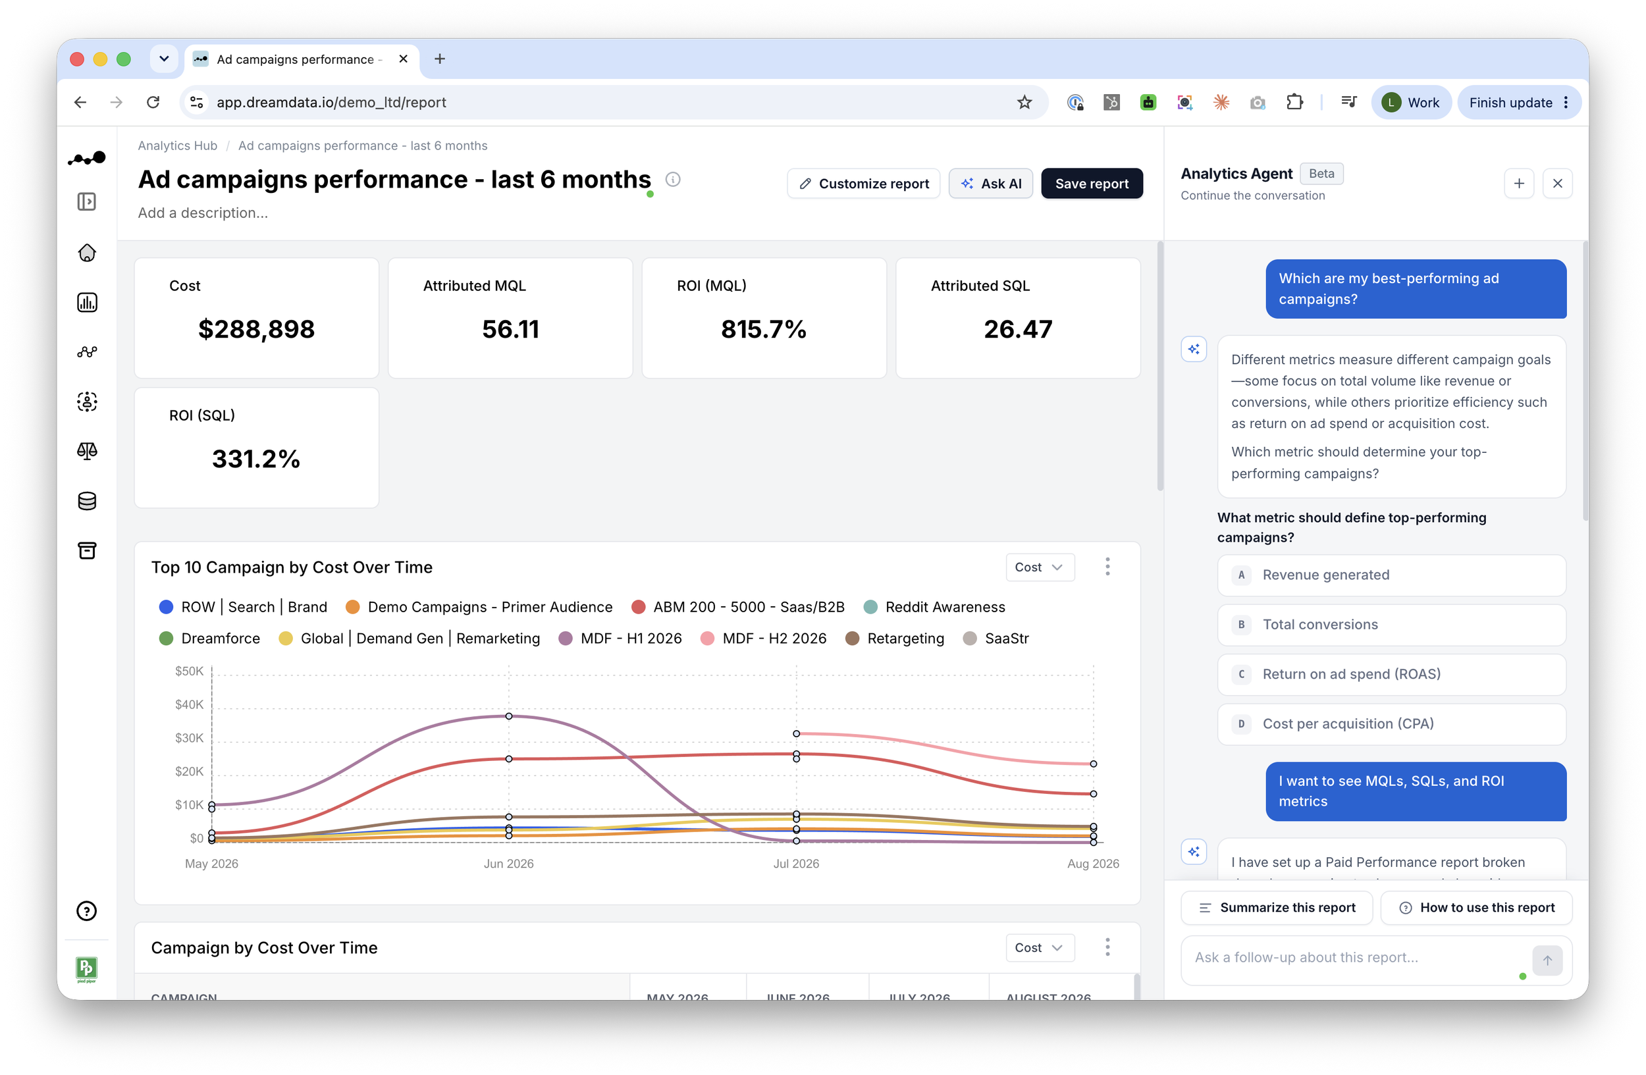Select option C Return on ad spend
1646x1075 pixels.
point(1391,675)
